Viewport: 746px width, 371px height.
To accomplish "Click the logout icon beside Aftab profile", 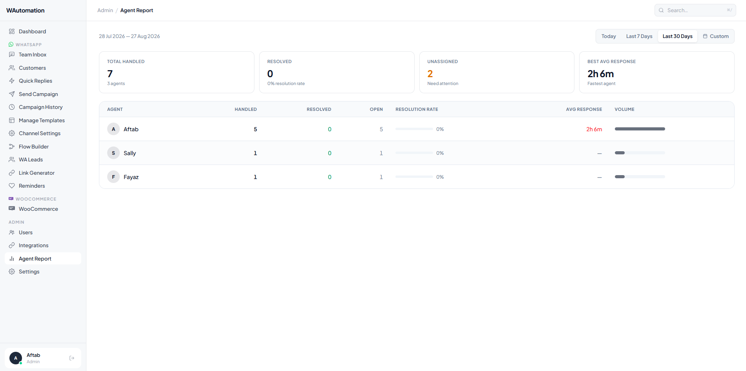I will (72, 358).
